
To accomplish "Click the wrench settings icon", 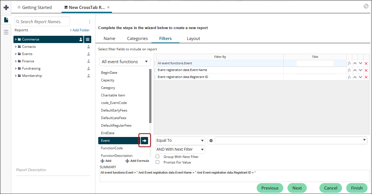I will click(x=366, y=6).
